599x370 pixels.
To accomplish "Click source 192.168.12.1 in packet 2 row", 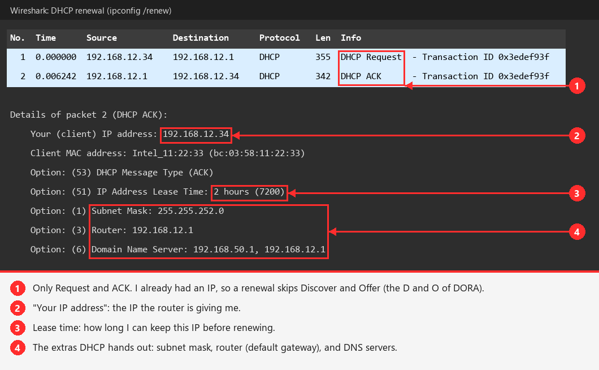I will pyautogui.click(x=117, y=76).
